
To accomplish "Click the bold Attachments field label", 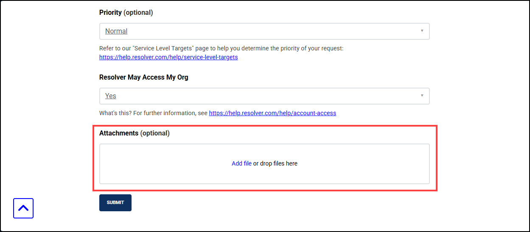I will coord(119,133).
